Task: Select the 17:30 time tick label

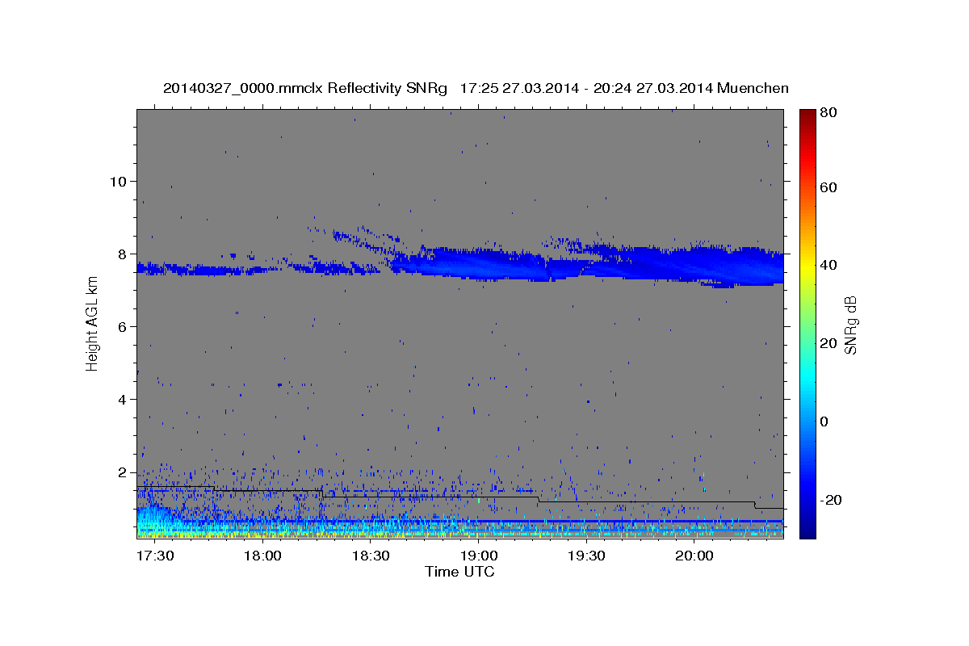Action: (154, 556)
